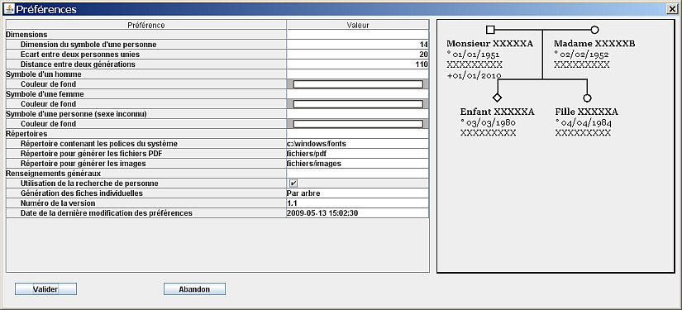Click Madame XXXXXB circle symbol in preview
This screenshot has height=310, width=682.
click(x=595, y=30)
